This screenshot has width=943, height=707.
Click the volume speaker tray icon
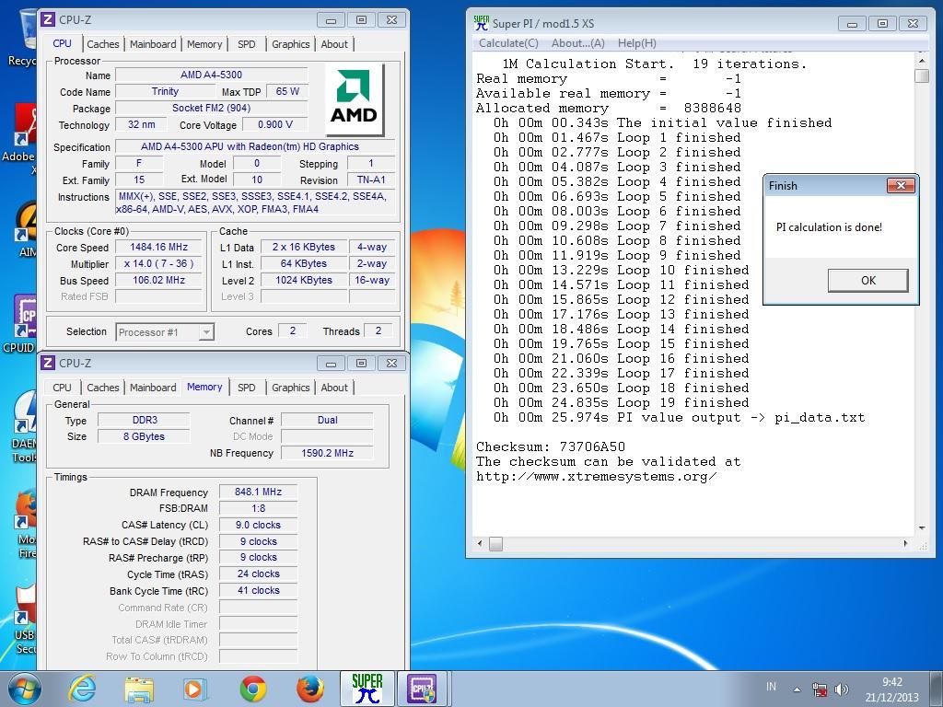pos(842,689)
